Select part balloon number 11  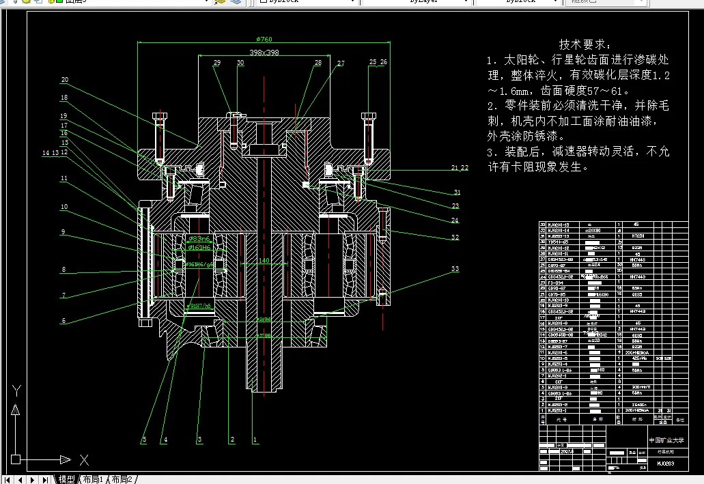click(x=64, y=178)
